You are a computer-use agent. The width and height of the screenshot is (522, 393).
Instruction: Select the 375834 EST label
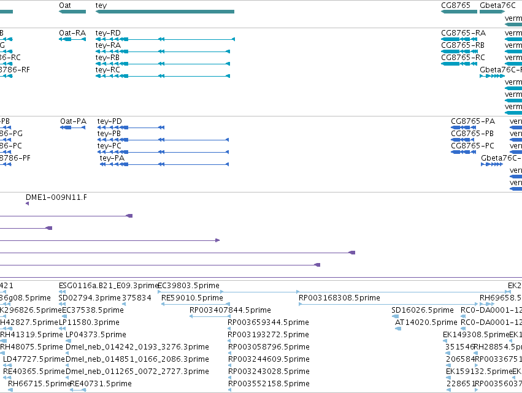137,298
